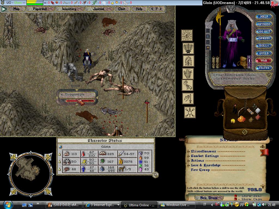The height and width of the screenshot is (209, 279).
Task: Cast the ankh whirlwind spell icon
Action: coord(188,74)
